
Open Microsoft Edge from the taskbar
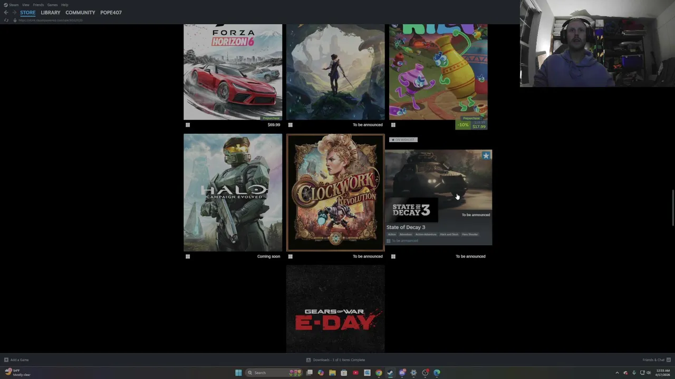click(437, 373)
